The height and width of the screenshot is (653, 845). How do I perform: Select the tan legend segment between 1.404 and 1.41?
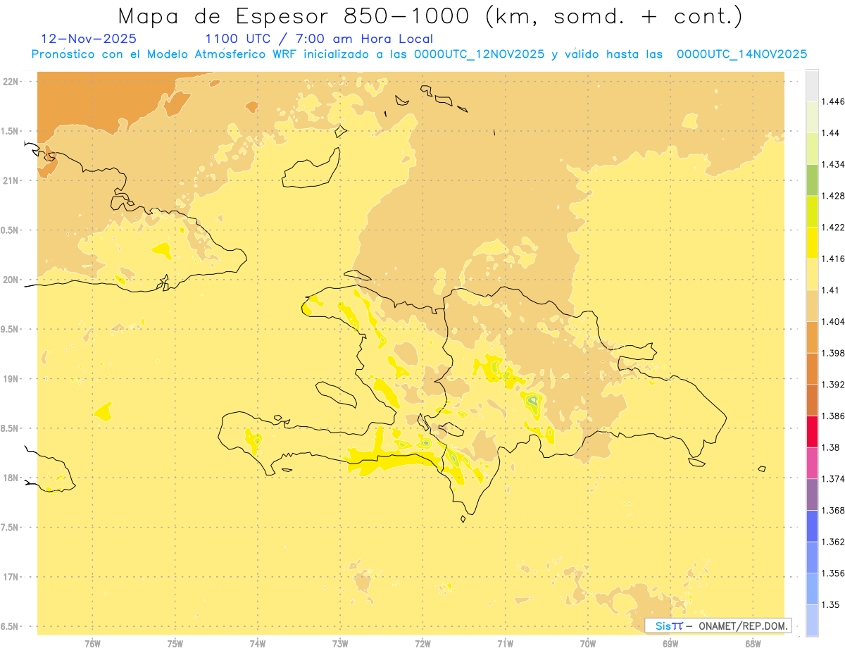pyautogui.click(x=812, y=306)
